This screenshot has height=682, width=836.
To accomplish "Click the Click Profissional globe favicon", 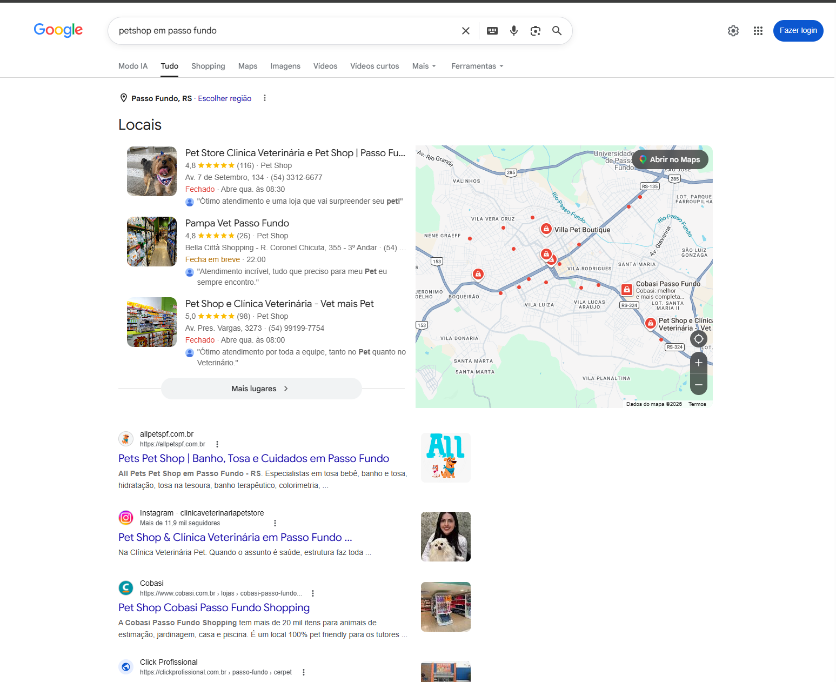I will 126,667.
